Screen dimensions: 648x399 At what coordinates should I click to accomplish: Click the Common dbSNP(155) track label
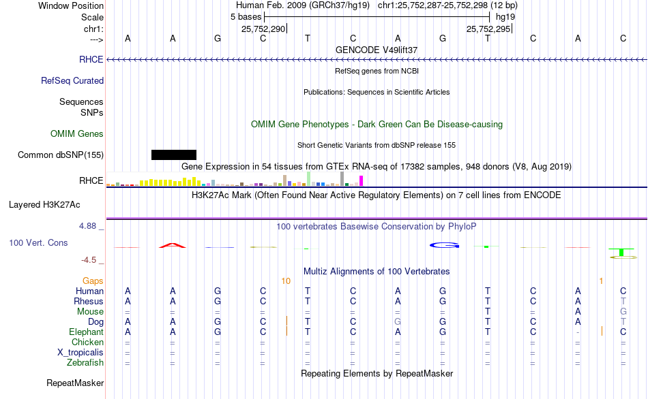point(61,155)
